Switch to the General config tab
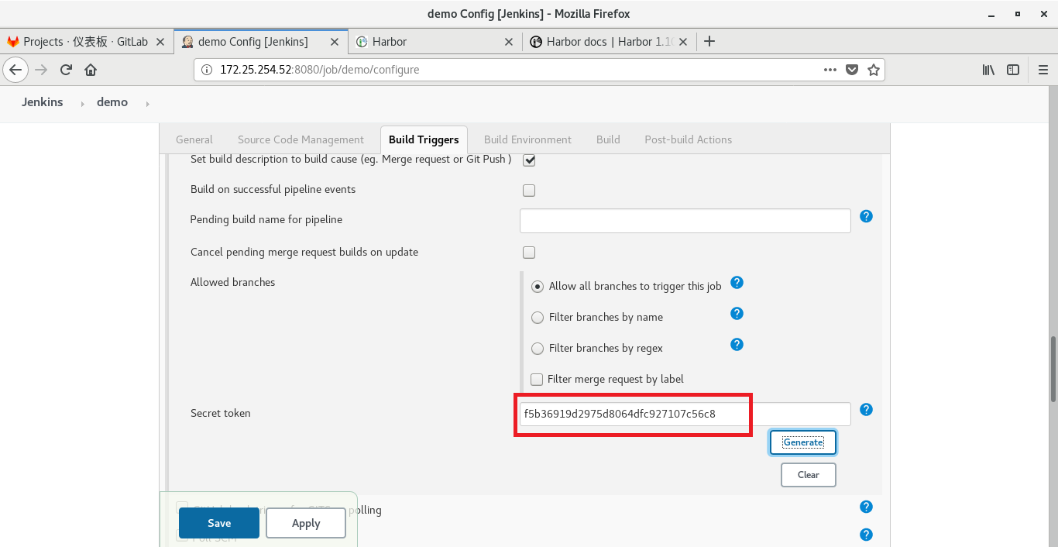 [194, 139]
